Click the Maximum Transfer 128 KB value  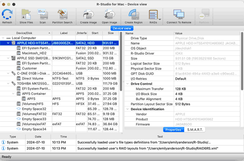click(180, 89)
